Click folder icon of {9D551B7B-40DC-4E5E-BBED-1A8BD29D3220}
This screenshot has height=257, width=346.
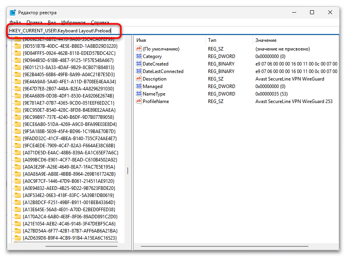click(18, 46)
